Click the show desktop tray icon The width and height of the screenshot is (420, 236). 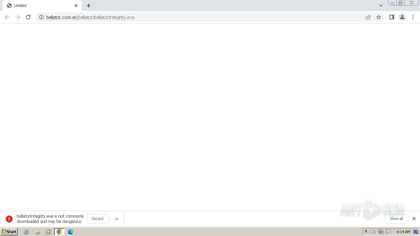(416, 232)
